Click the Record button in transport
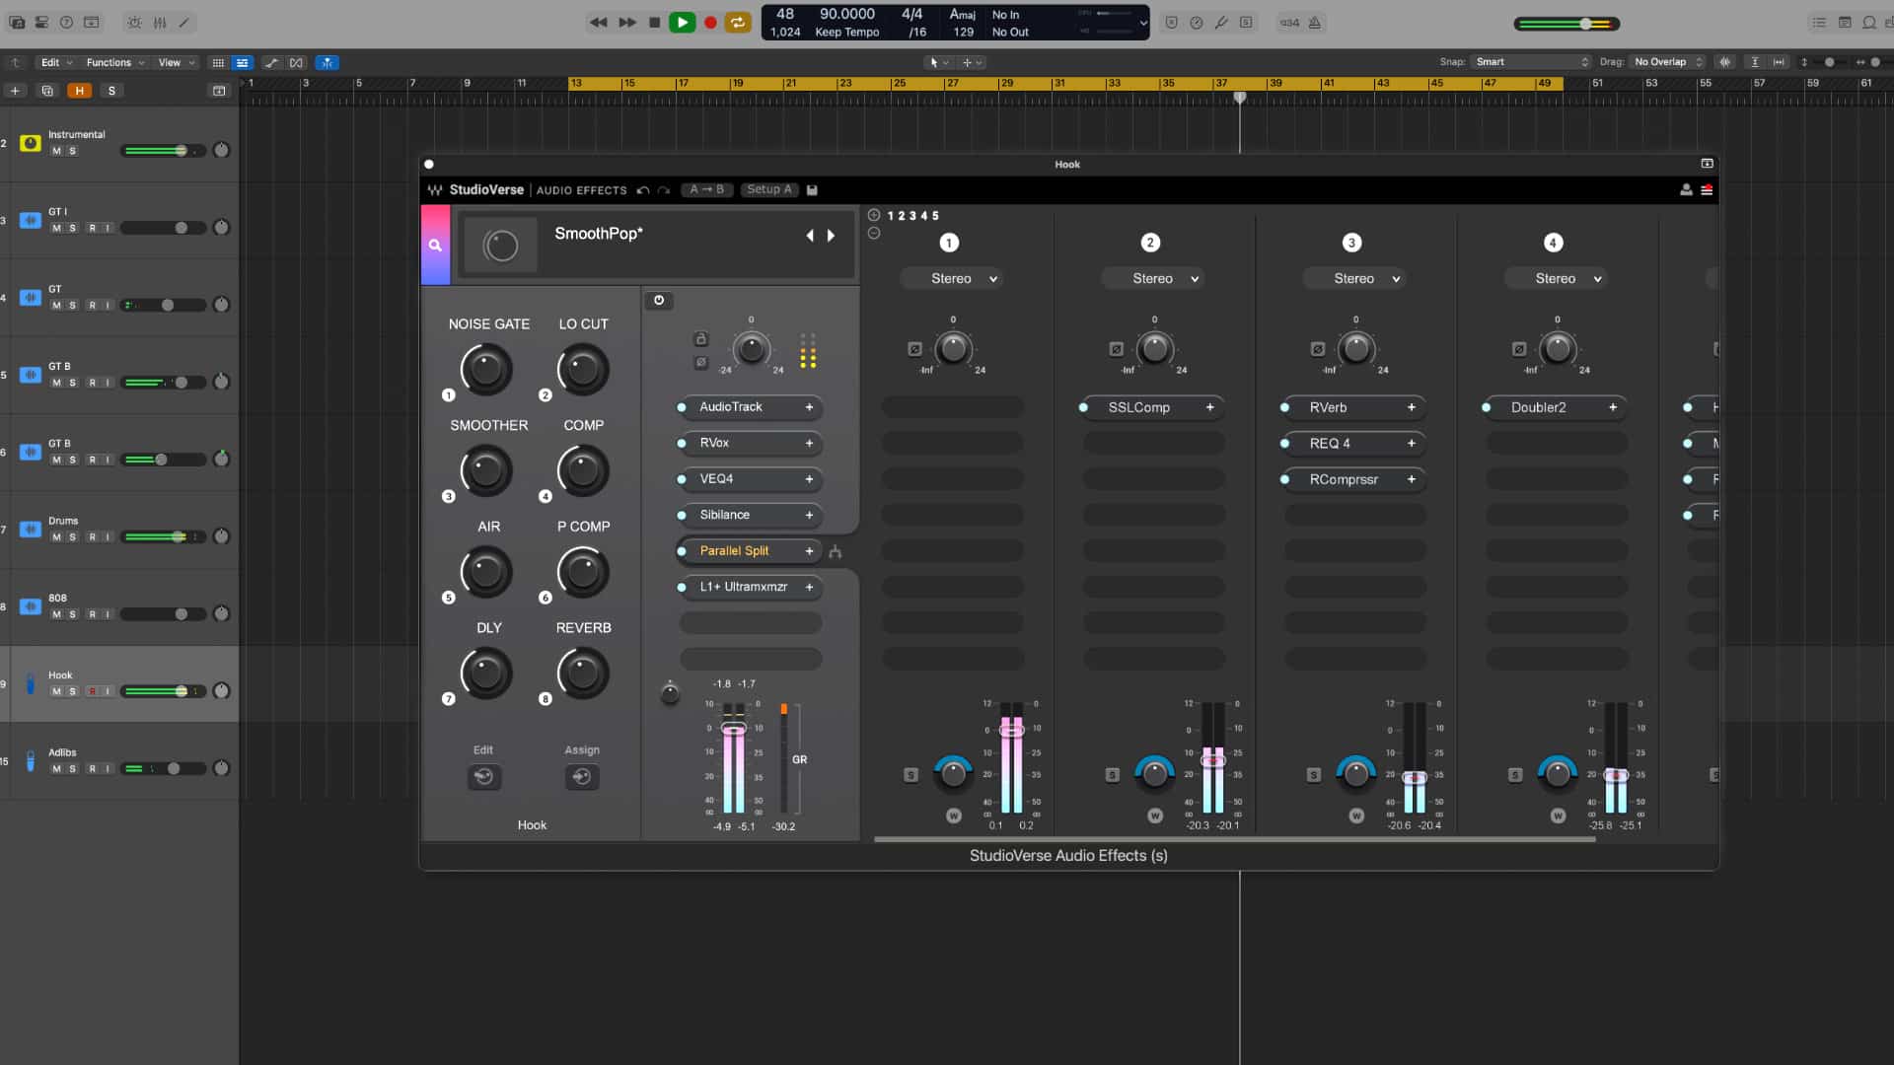 pos(710,23)
